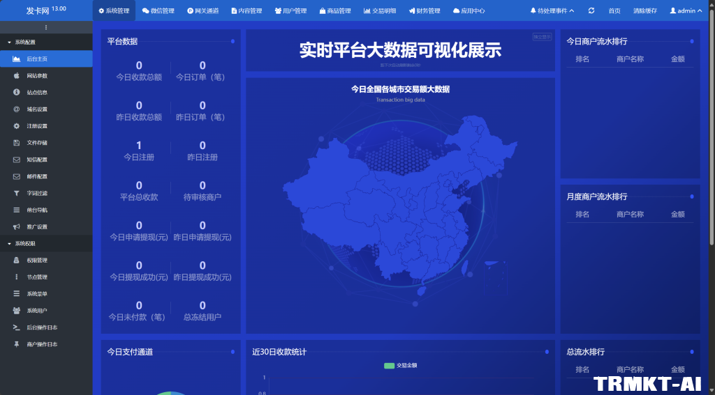This screenshot has height=395, width=715.
Task: Open 系统用户 in the sidebar
Action: (x=37, y=311)
